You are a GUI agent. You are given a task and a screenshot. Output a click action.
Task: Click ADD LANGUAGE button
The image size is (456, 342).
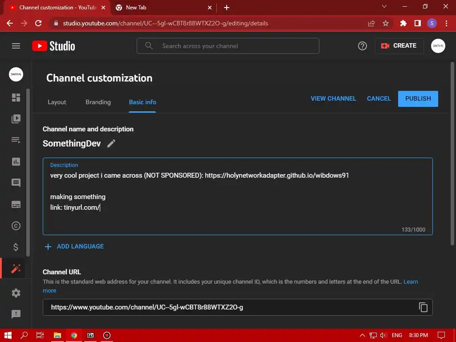pos(74,246)
